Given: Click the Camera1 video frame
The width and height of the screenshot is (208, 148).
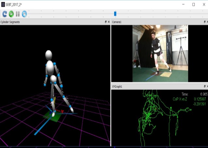Looking at the screenshot, I should 160,53.
